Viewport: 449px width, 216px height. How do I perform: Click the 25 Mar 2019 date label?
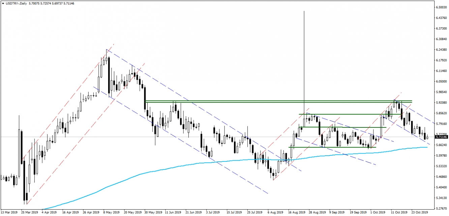29,213
